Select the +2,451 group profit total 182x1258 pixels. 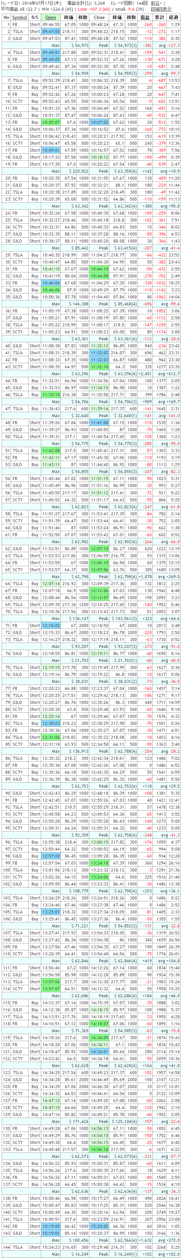click(x=145, y=374)
